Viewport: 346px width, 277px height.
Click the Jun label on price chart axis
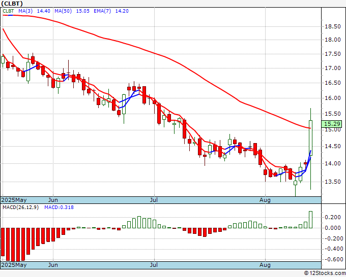pos(53,200)
